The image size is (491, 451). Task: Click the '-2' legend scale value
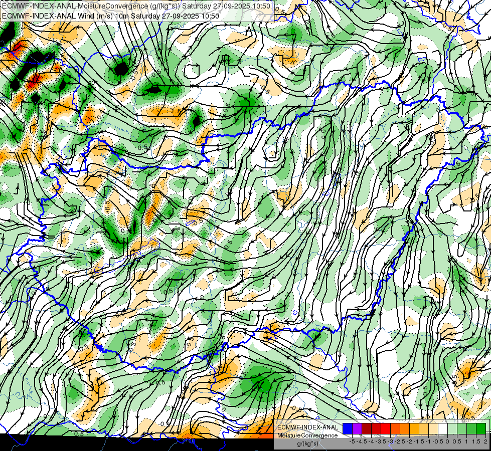[x=410, y=441]
